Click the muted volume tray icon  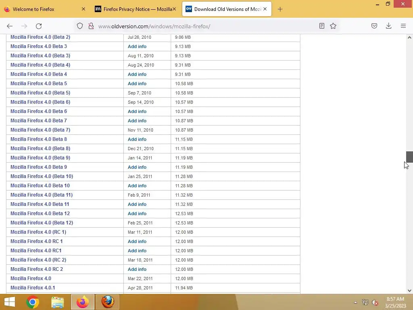pyautogui.click(x=375, y=302)
